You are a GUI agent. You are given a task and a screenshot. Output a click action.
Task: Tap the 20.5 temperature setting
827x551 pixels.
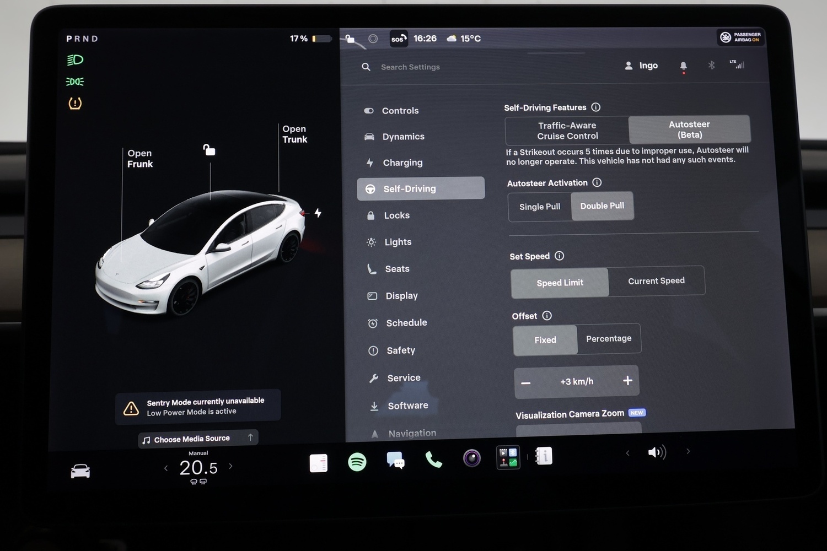[x=198, y=468]
